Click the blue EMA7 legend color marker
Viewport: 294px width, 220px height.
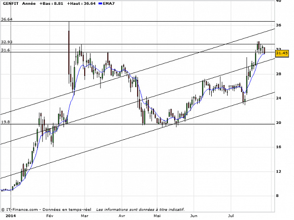tap(100, 3)
